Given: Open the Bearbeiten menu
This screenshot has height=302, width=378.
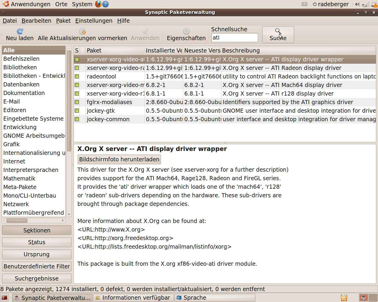Looking at the screenshot, I should (36, 21).
